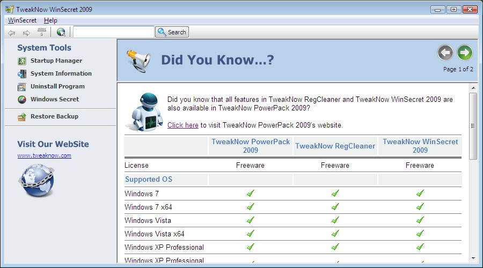The height and width of the screenshot is (268, 483).
Task: Click the TweakNow PowerPack 2009 column header
Action: point(251,146)
